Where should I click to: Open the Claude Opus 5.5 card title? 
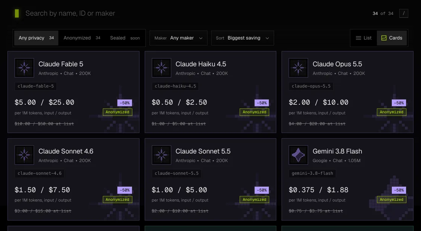(337, 64)
